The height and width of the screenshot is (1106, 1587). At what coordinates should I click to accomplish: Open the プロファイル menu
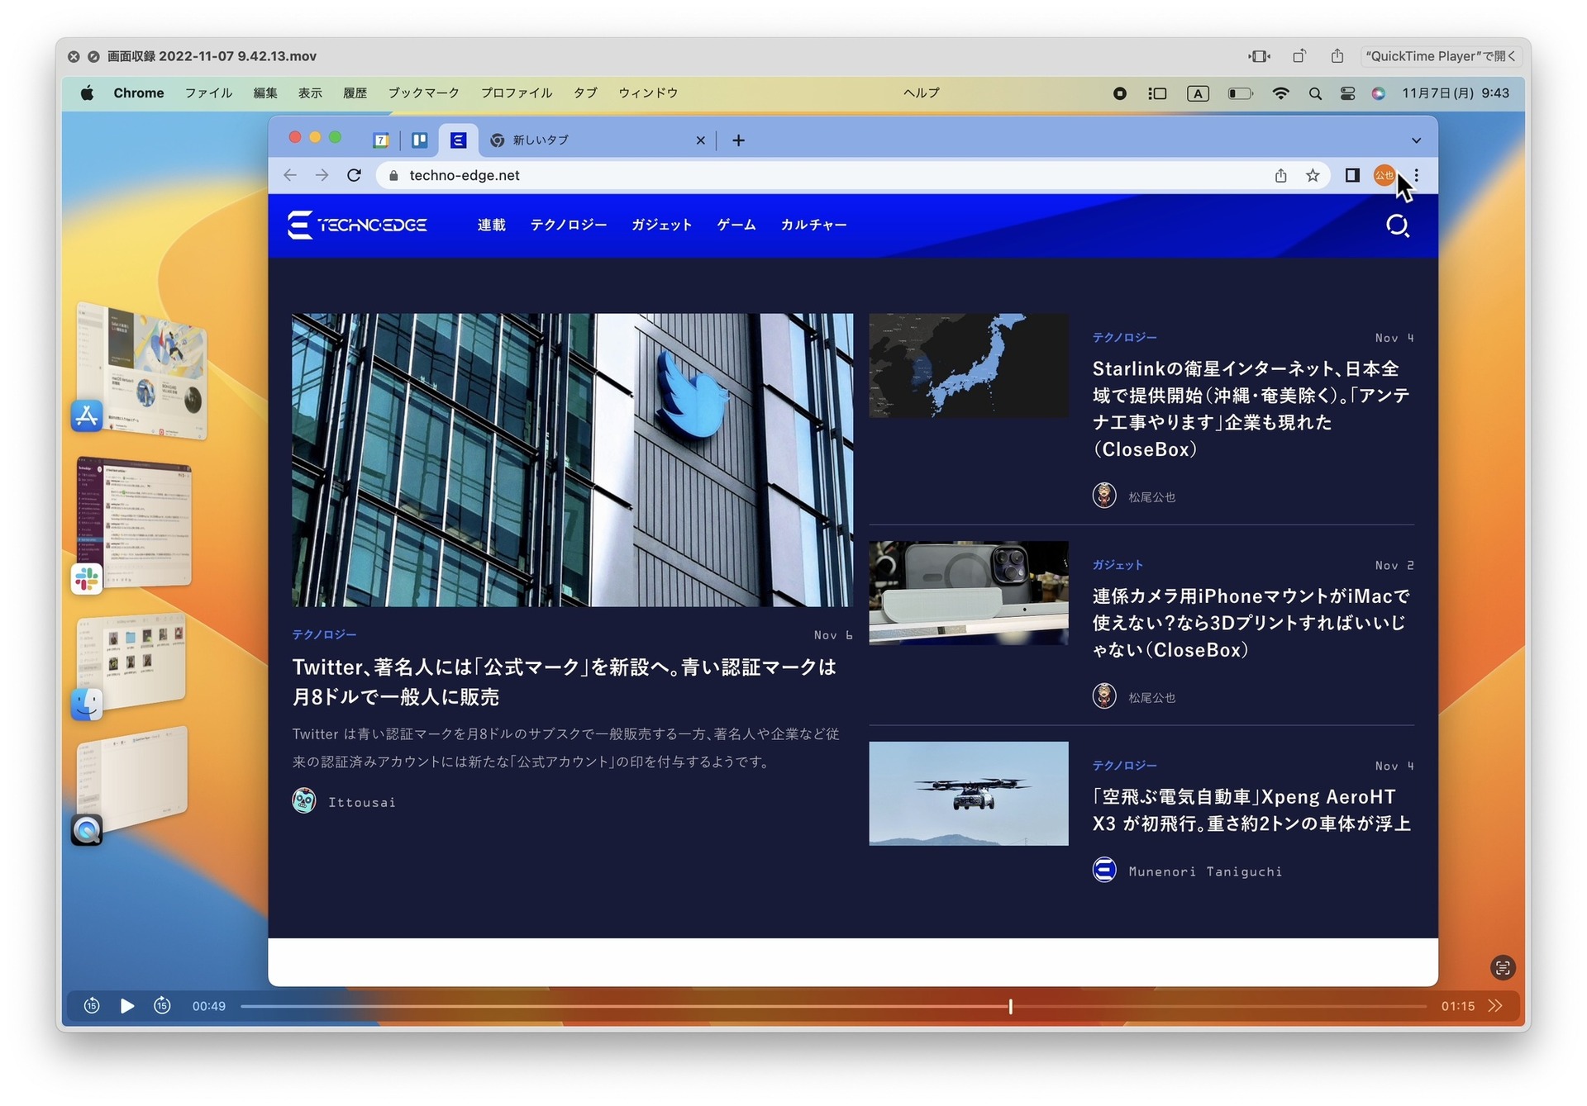click(517, 93)
